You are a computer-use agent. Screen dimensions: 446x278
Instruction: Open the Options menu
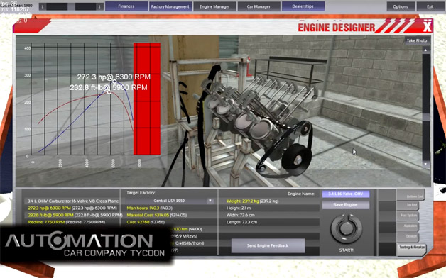(x=401, y=6)
